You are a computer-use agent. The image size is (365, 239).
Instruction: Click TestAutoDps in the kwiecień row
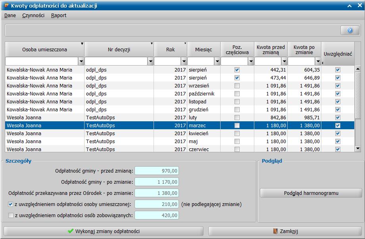point(100,133)
